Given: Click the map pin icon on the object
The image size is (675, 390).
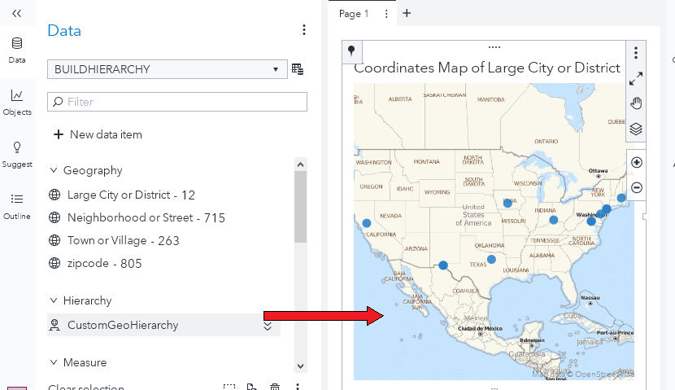Looking at the screenshot, I should (x=351, y=51).
